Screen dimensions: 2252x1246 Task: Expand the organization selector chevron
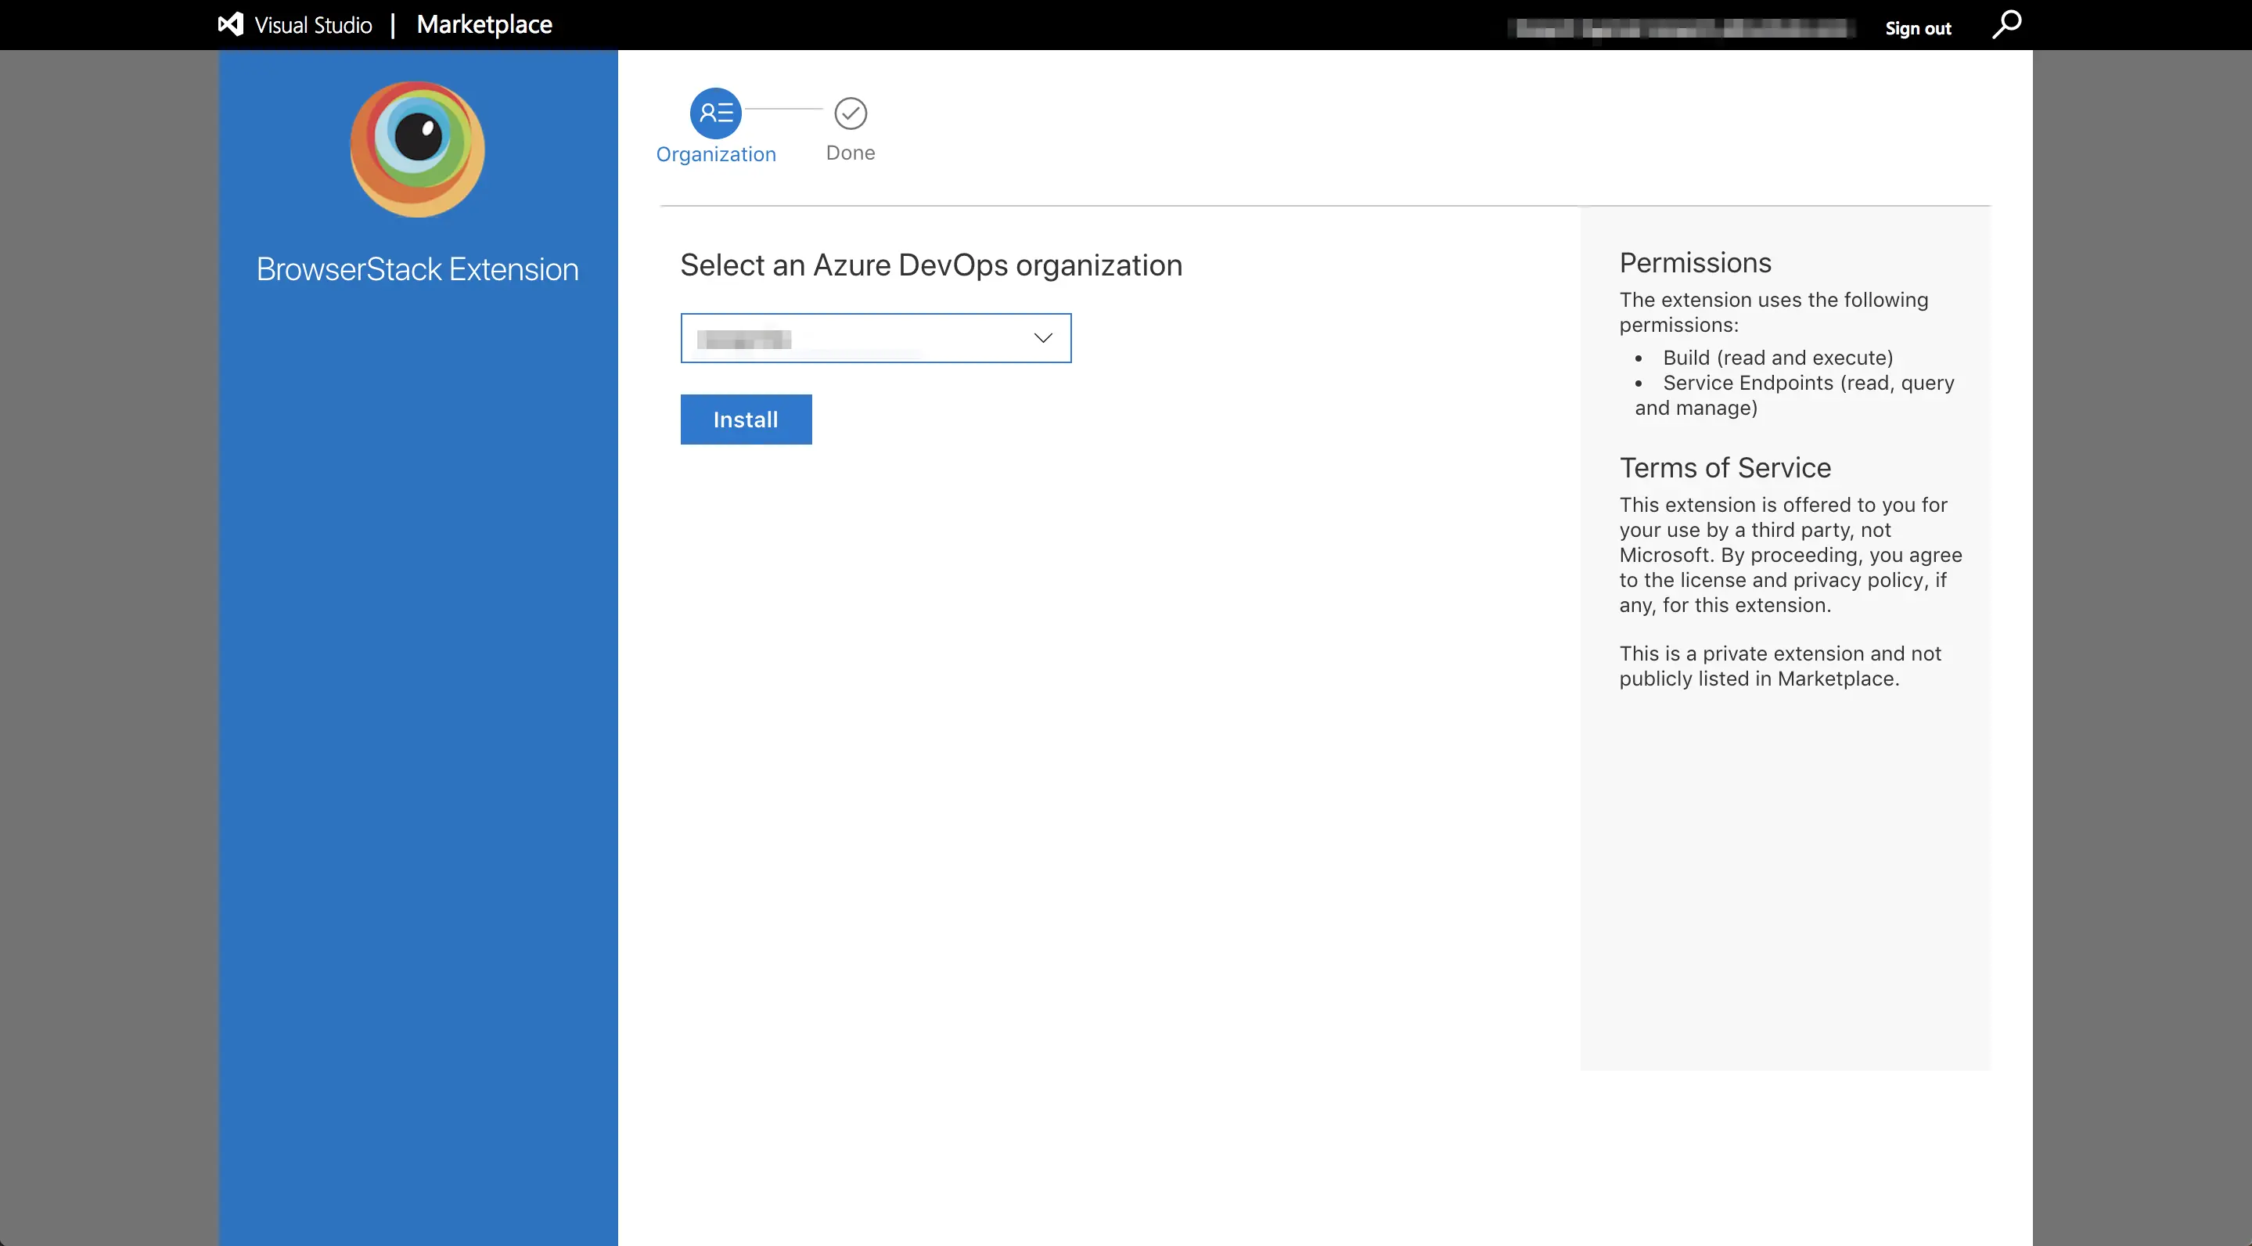[1042, 337]
